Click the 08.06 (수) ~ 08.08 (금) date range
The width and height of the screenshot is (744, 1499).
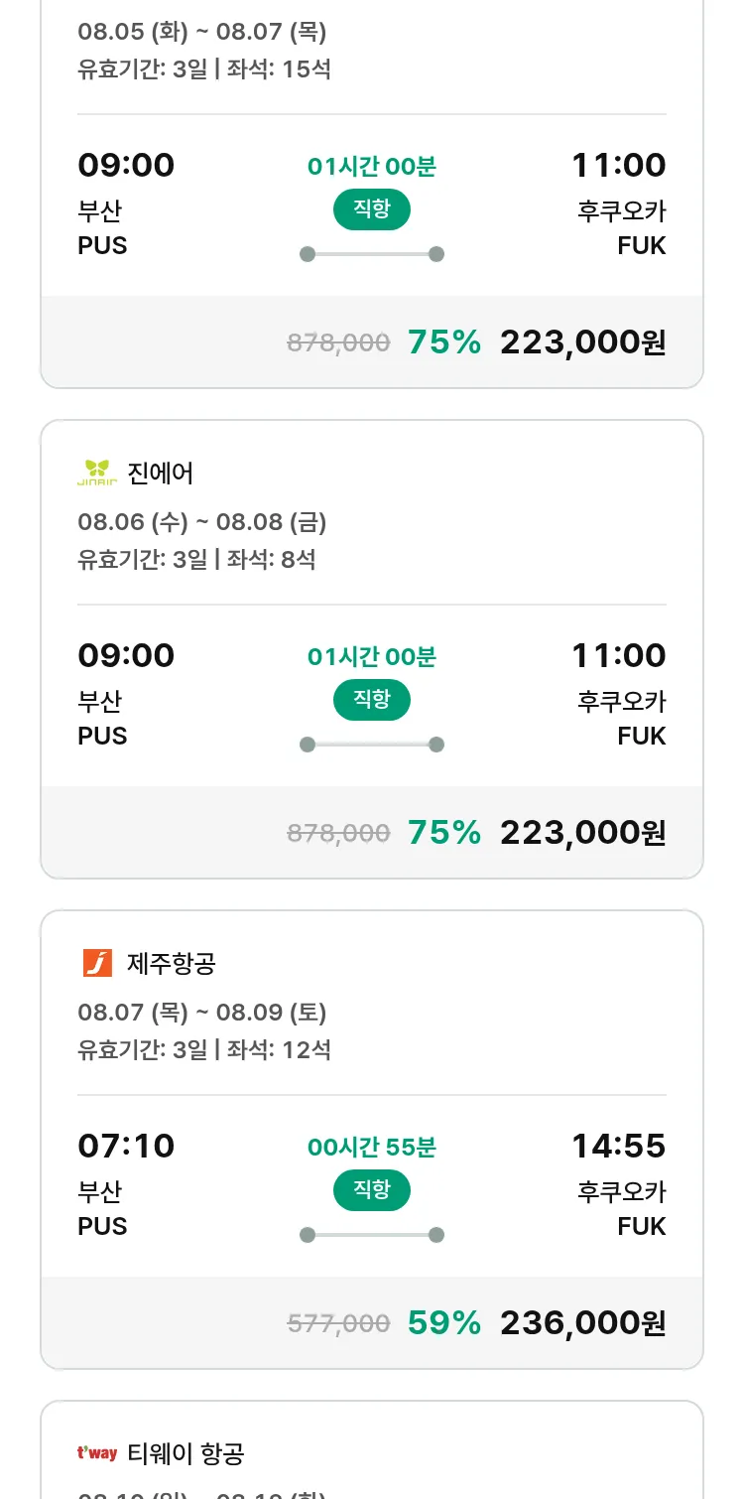click(x=202, y=521)
